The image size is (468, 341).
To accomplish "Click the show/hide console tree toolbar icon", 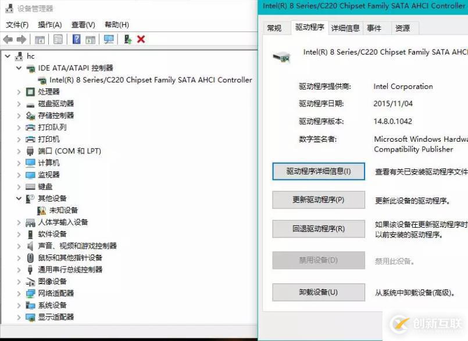I will (x=40, y=40).
